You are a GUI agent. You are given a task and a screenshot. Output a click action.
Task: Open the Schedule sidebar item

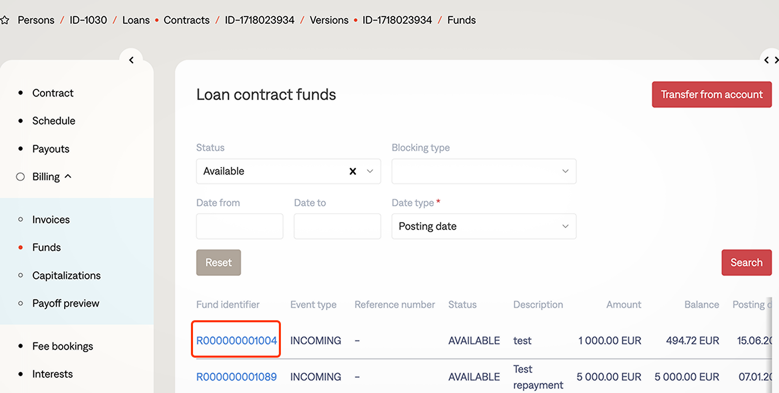click(x=54, y=121)
